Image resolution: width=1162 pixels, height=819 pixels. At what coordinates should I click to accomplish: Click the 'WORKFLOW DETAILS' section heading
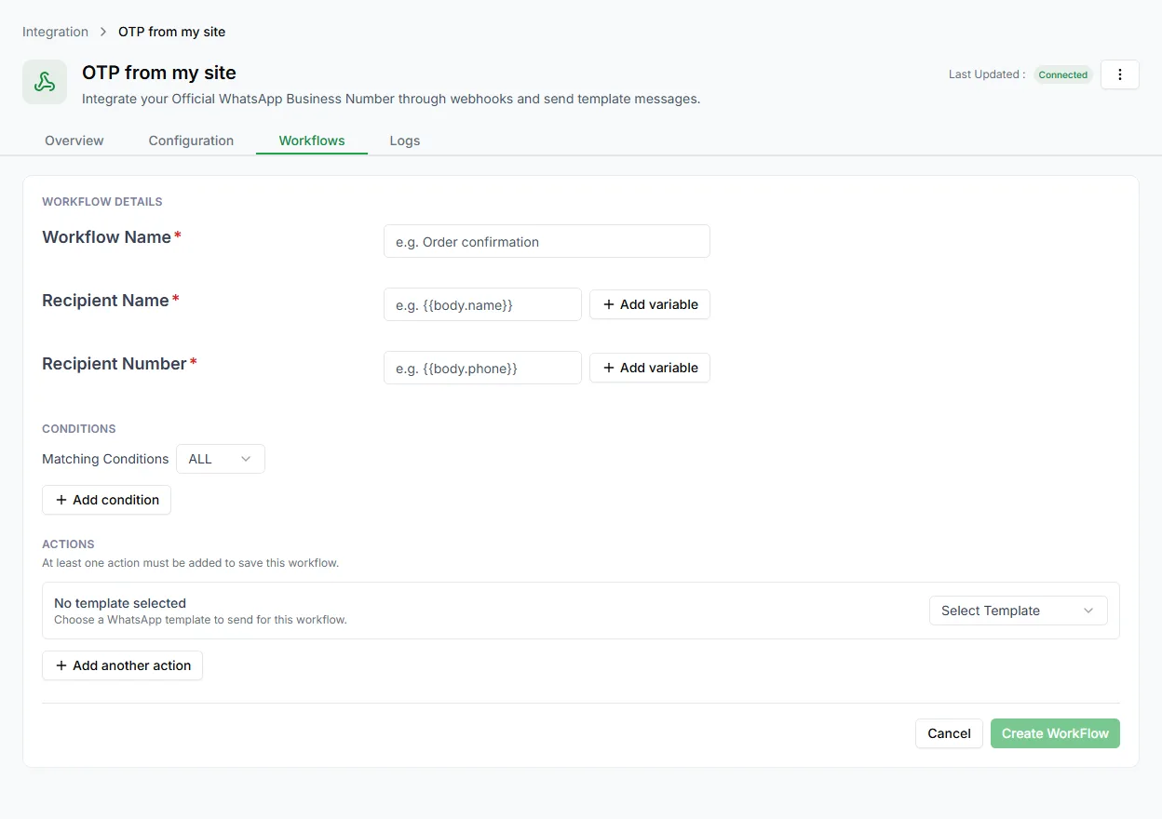tap(102, 201)
